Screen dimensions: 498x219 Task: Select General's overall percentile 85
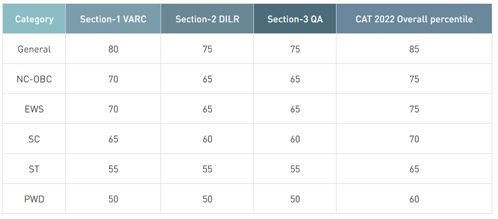click(414, 49)
